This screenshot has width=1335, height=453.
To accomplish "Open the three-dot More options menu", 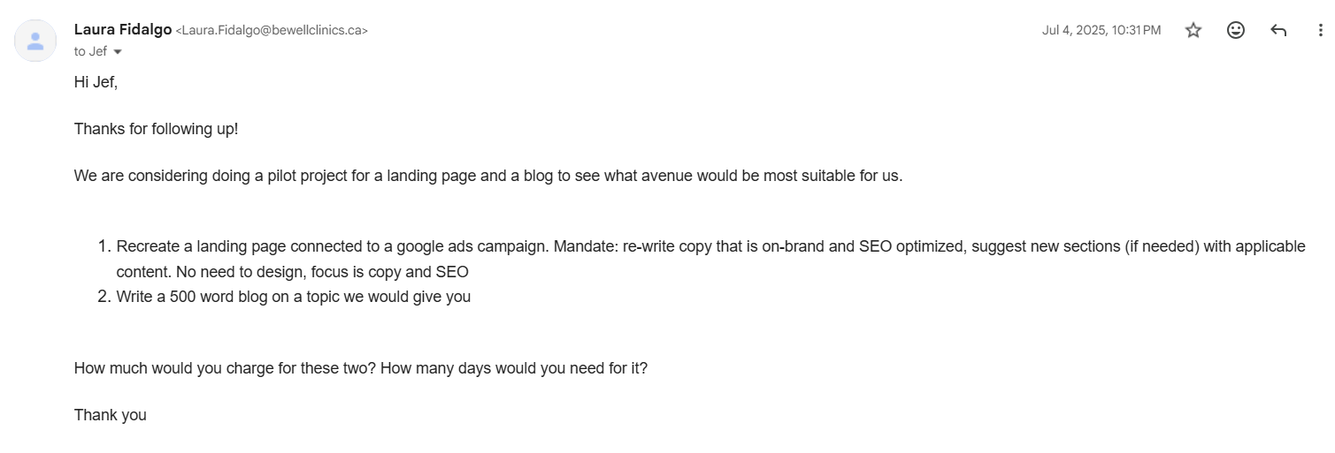I will tap(1320, 30).
